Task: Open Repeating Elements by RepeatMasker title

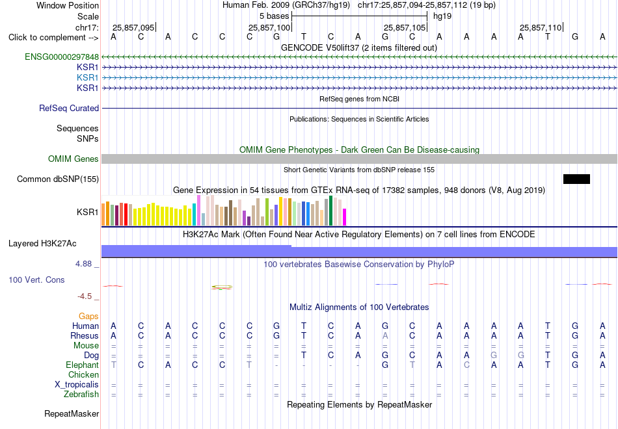Action: pyautogui.click(x=359, y=405)
